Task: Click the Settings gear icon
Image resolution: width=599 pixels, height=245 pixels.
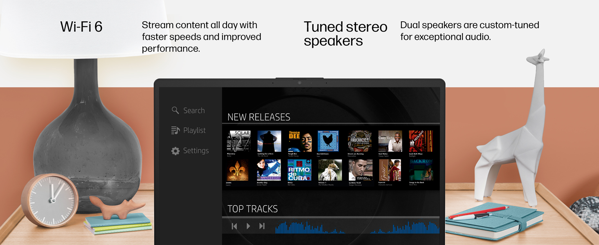Action: tap(175, 151)
